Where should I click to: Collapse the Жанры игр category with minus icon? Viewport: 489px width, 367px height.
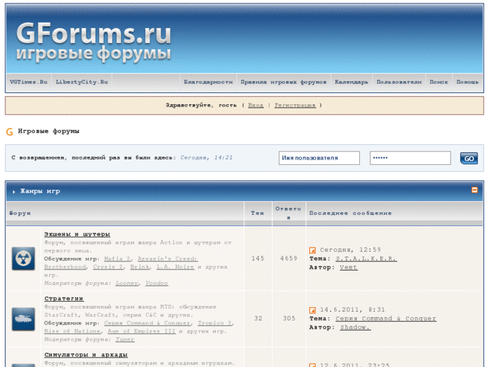point(474,190)
